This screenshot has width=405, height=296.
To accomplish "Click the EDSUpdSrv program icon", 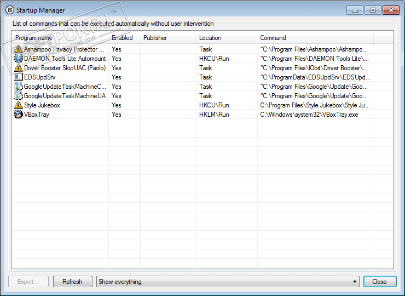I will pos(19,77).
